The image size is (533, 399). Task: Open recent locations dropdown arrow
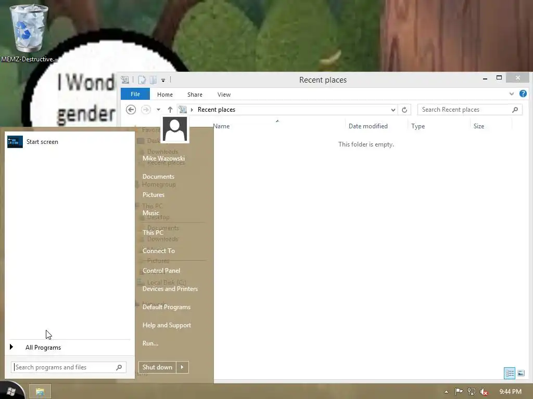click(158, 110)
